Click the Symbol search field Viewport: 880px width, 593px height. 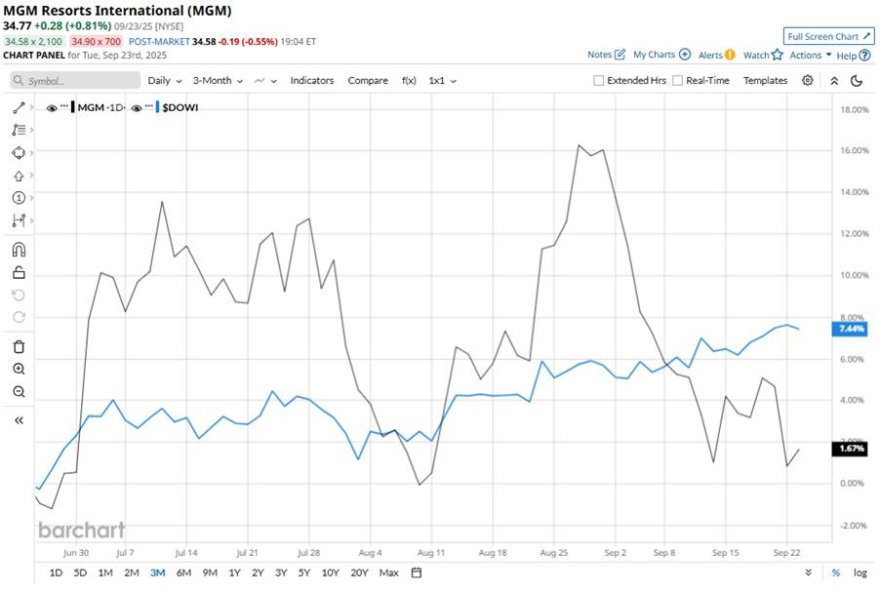click(75, 81)
